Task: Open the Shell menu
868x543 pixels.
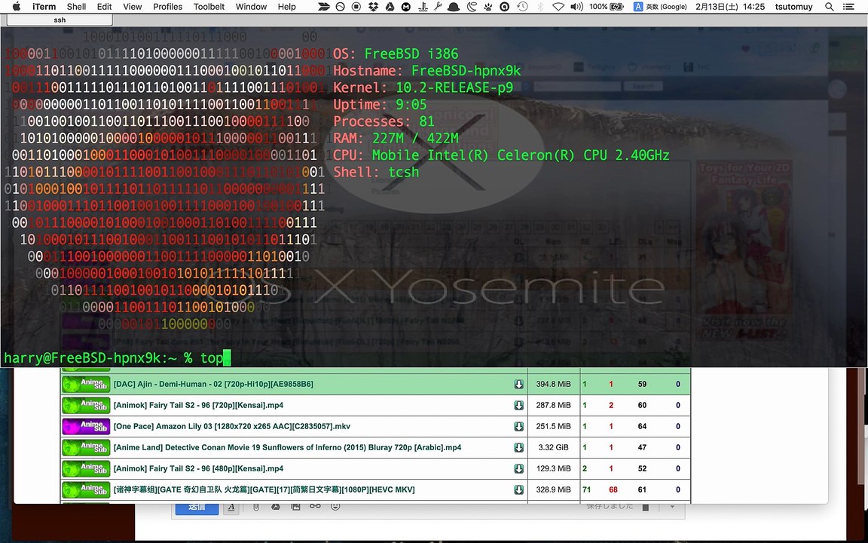Action: (x=76, y=7)
